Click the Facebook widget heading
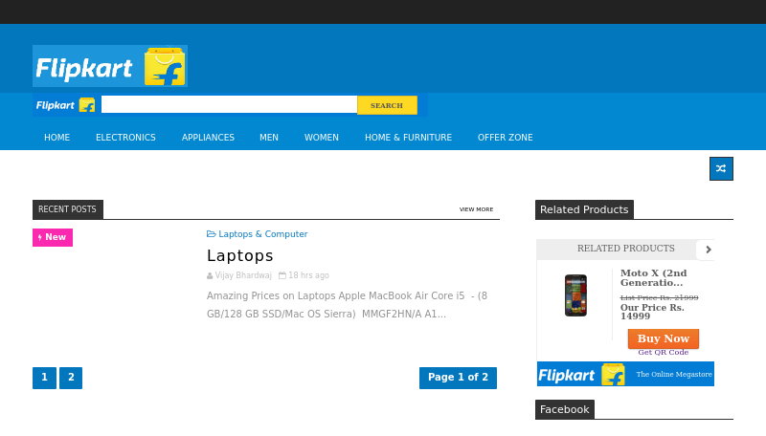This screenshot has width=766, height=436. [x=565, y=409]
